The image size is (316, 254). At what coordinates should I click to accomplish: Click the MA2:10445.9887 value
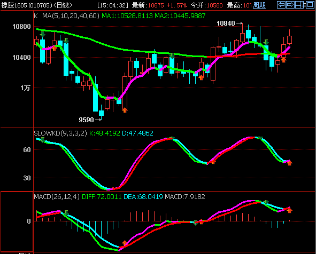click(x=180, y=15)
